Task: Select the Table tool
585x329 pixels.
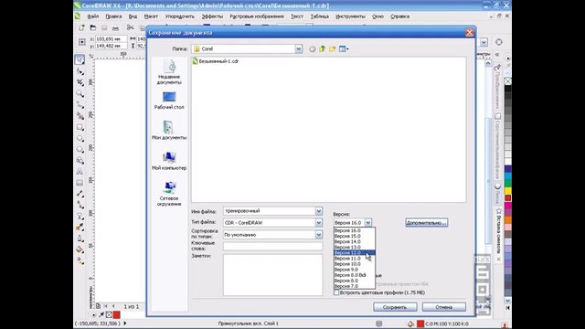Action: click(x=80, y=183)
